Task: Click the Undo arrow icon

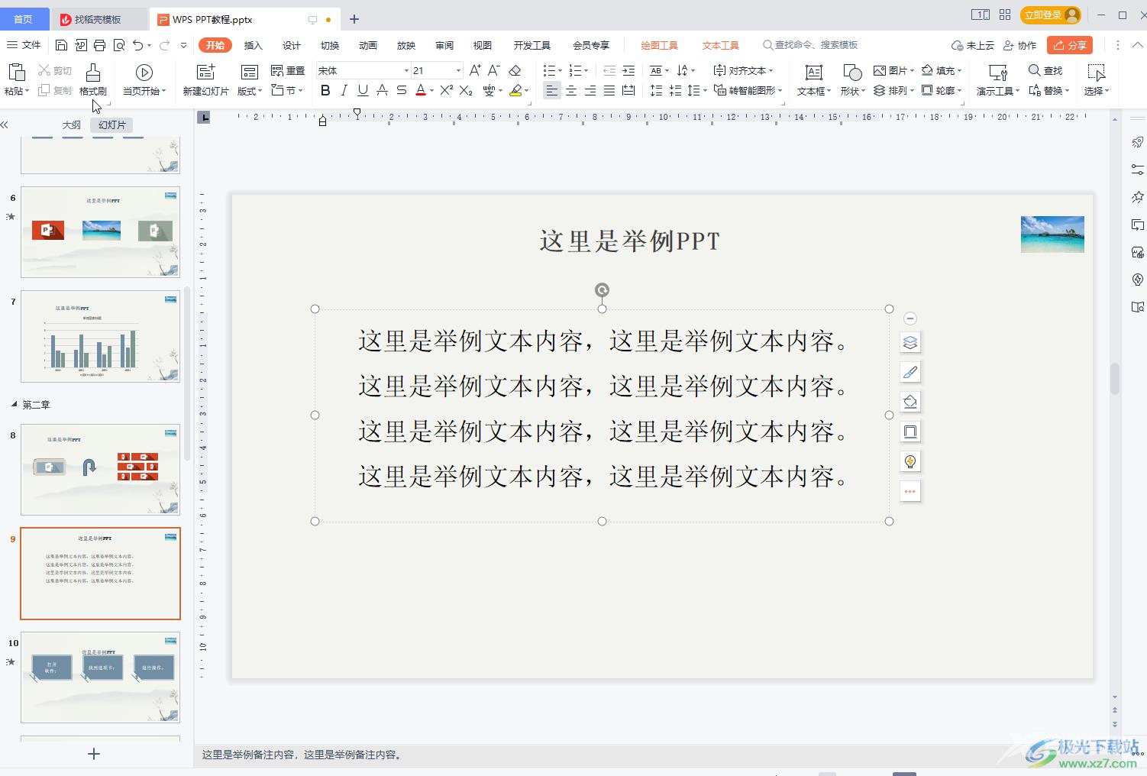Action: click(x=137, y=45)
